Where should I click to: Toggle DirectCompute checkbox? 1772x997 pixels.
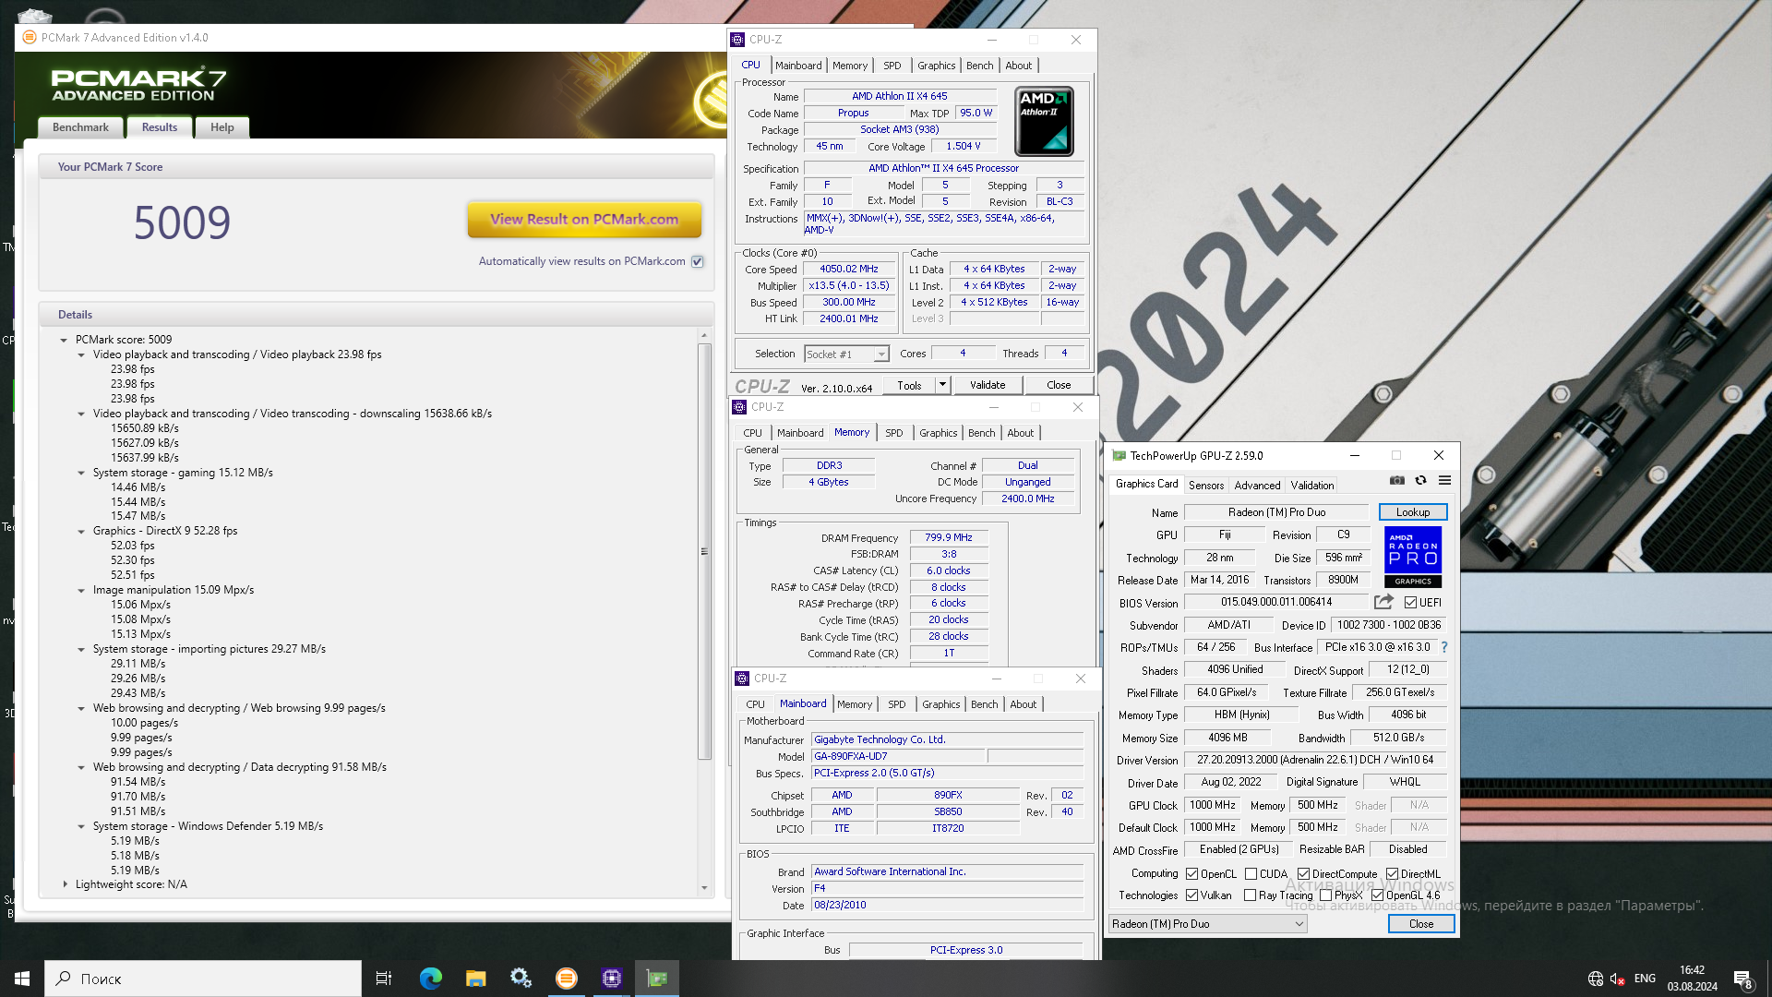1303,874
